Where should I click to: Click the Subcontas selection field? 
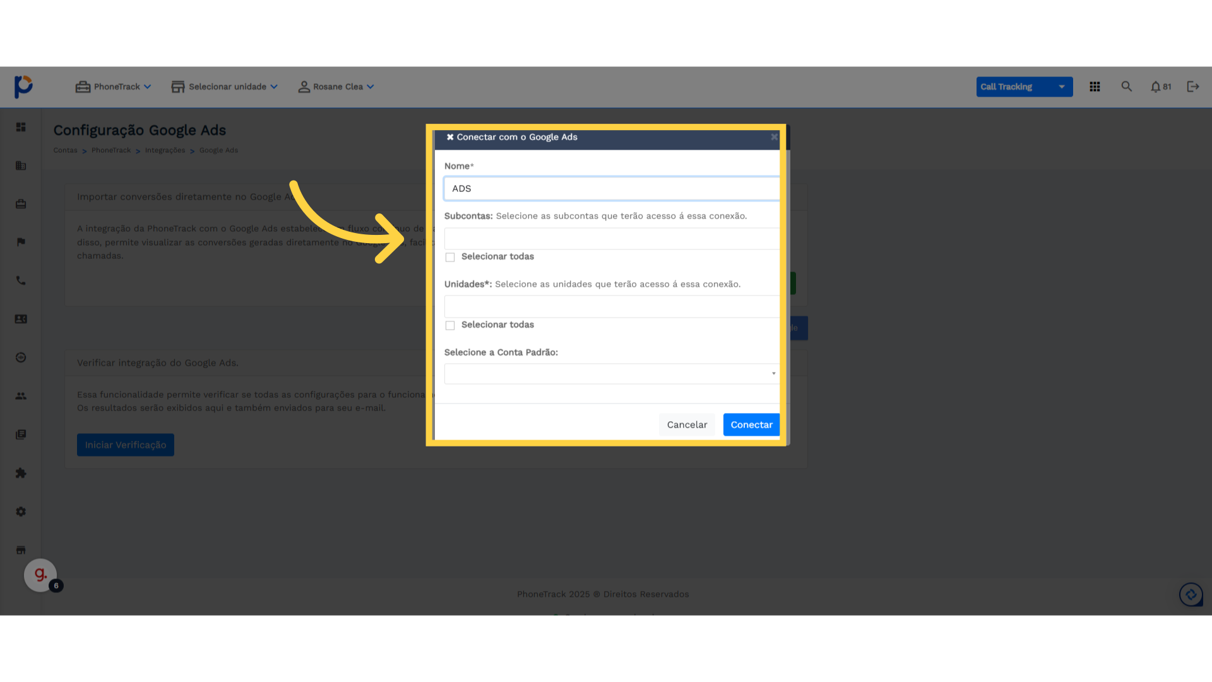pyautogui.click(x=612, y=239)
